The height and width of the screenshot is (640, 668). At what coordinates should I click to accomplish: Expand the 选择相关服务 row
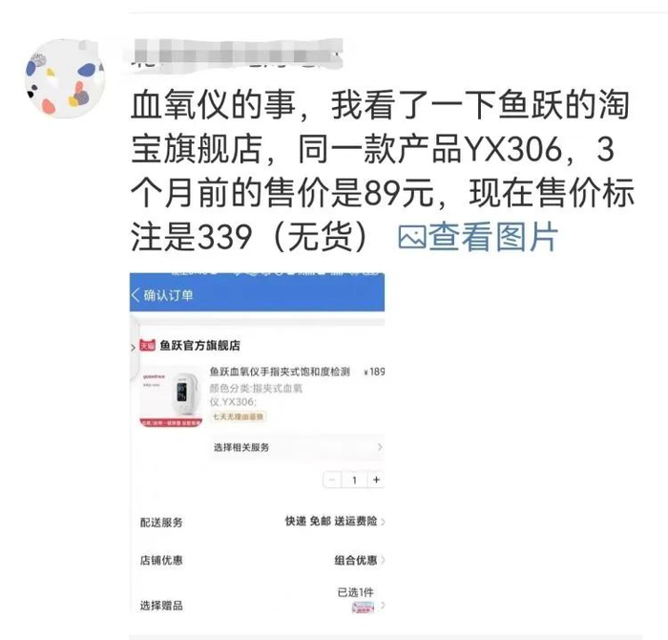[x=297, y=447]
